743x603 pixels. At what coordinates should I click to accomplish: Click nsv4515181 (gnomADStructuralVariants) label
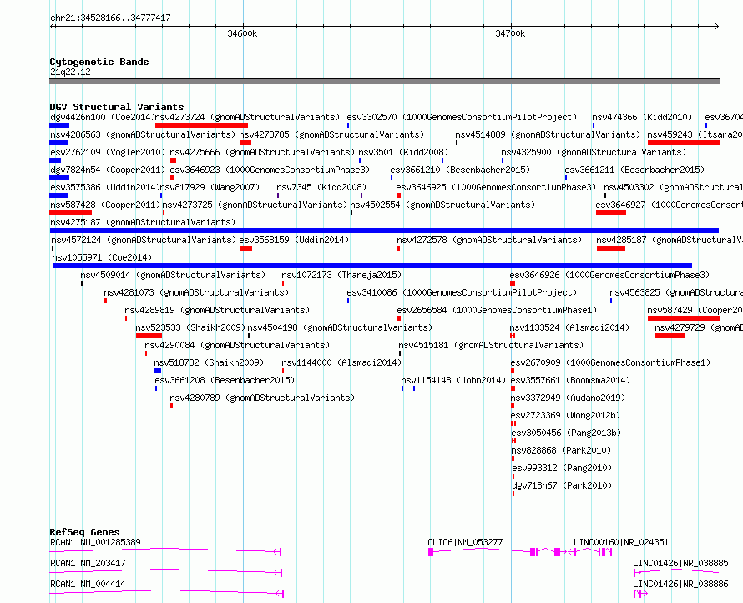491,345
